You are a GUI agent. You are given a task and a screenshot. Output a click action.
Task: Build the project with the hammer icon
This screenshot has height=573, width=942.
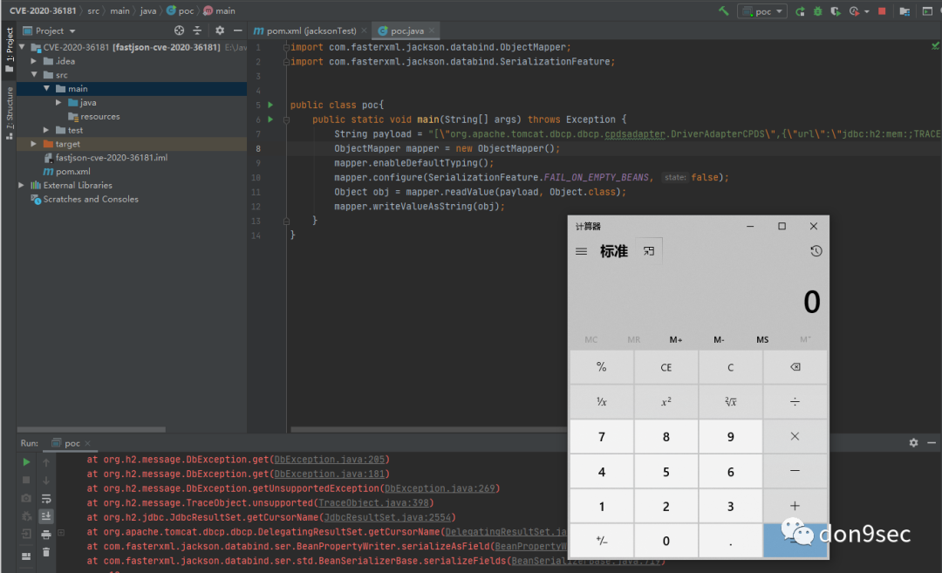tap(723, 10)
